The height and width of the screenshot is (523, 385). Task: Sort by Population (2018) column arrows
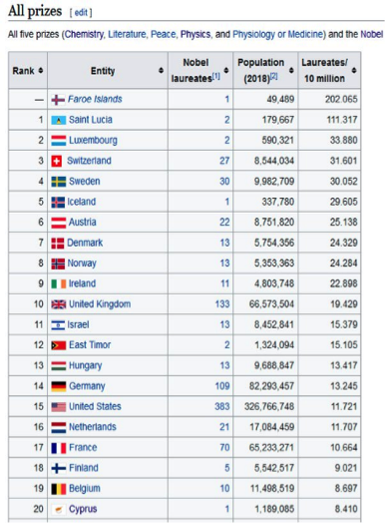click(291, 71)
